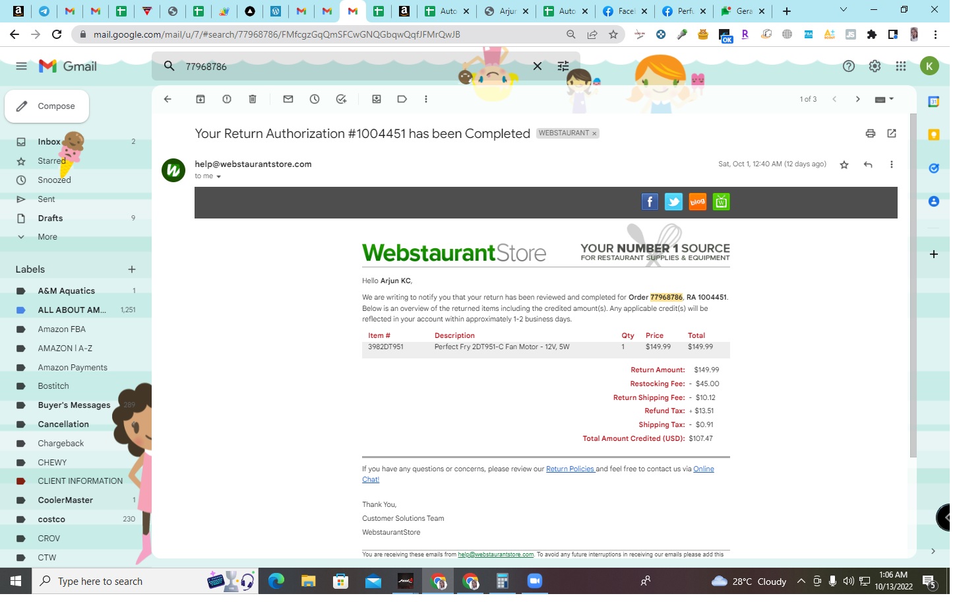The image size is (955, 602).
Task: Snooze this email with clock icon
Action: (316, 100)
